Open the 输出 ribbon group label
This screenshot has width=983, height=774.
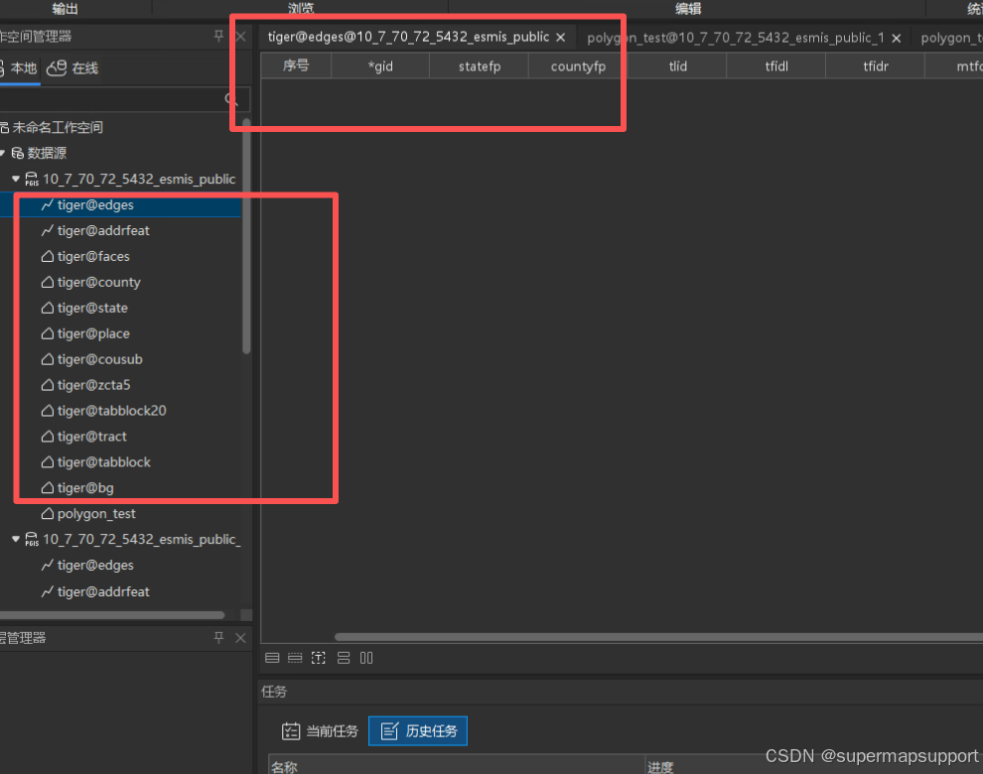(x=65, y=8)
